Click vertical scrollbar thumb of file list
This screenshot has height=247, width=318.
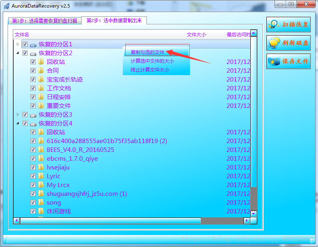coord(254,112)
